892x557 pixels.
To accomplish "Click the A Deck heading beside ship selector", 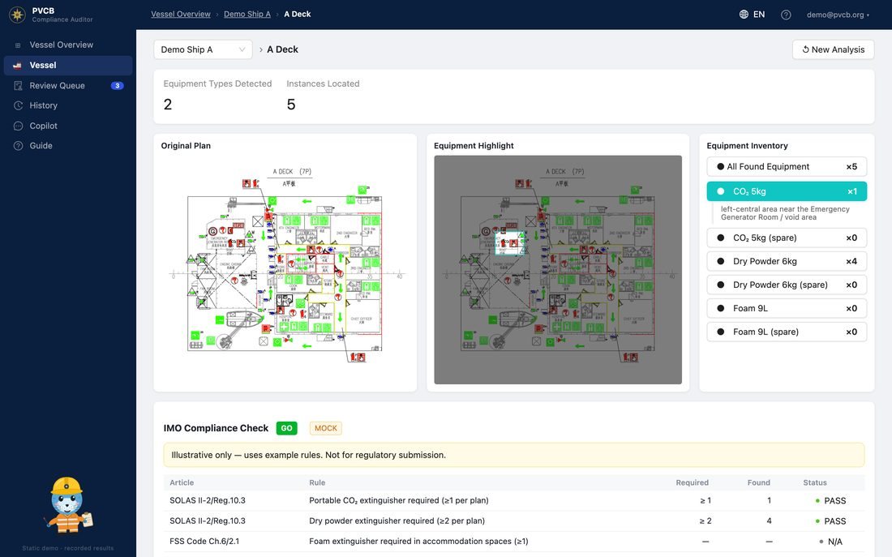I will 283,49.
